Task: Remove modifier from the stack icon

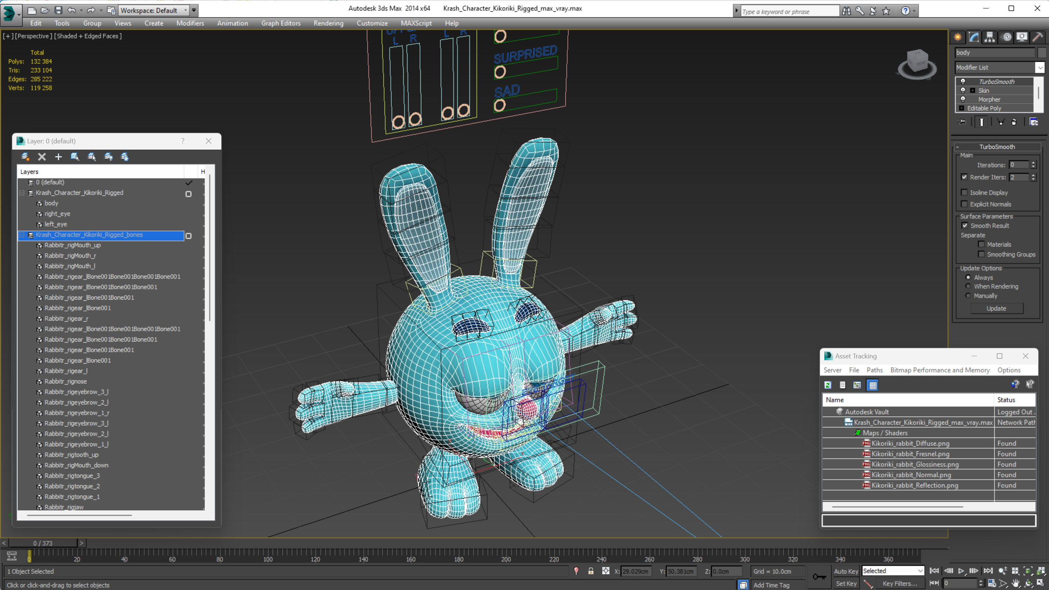Action: [1014, 122]
